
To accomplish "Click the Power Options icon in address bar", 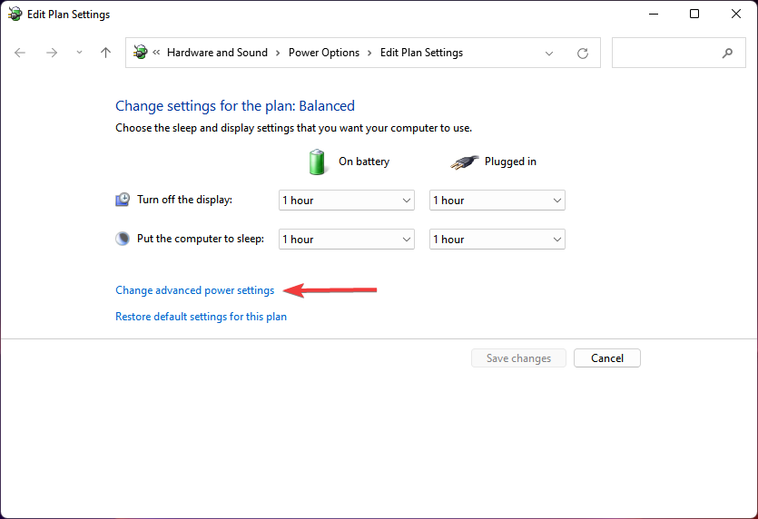I will (140, 53).
